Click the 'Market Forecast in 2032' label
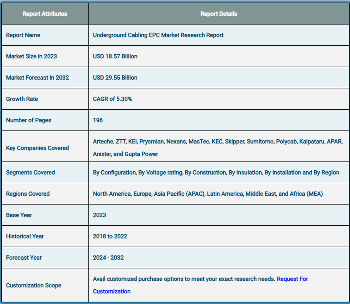350x304 pixels. 37,78
